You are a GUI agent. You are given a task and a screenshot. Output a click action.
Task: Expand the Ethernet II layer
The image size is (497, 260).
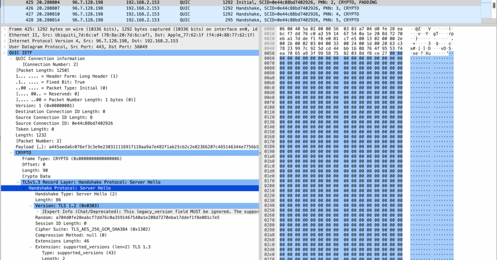tap(4, 35)
